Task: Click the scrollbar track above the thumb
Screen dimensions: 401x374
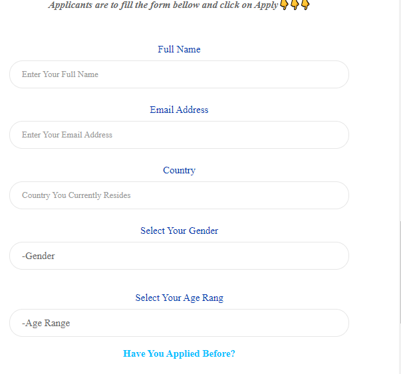Action: 400,111
